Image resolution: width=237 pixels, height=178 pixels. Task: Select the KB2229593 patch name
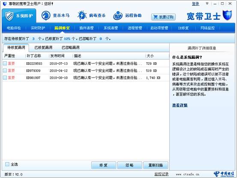[x=34, y=63]
